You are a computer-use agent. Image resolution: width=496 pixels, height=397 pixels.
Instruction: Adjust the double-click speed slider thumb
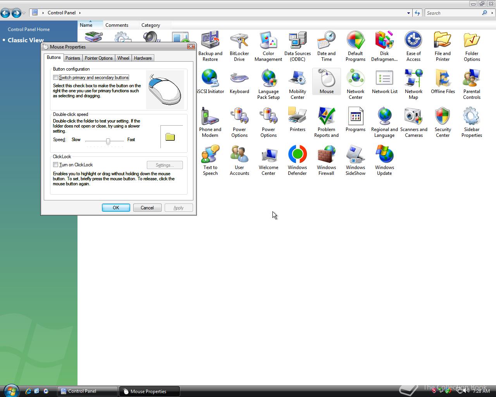(108, 142)
